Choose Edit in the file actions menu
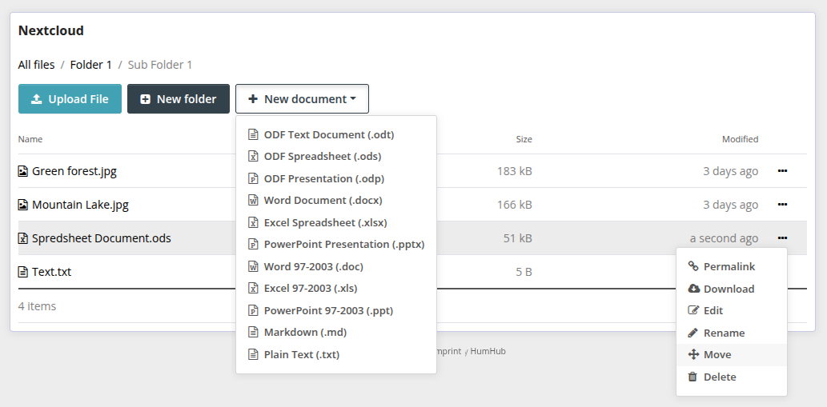 pyautogui.click(x=713, y=310)
